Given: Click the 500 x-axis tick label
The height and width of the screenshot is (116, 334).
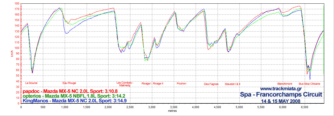Looking at the screenshot, I should [x=43, y=107].
